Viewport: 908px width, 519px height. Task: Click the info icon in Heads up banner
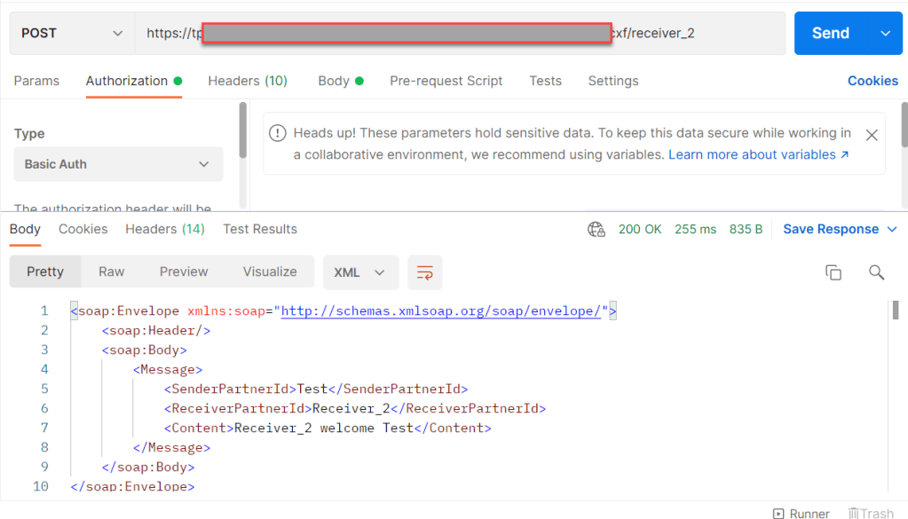point(279,134)
